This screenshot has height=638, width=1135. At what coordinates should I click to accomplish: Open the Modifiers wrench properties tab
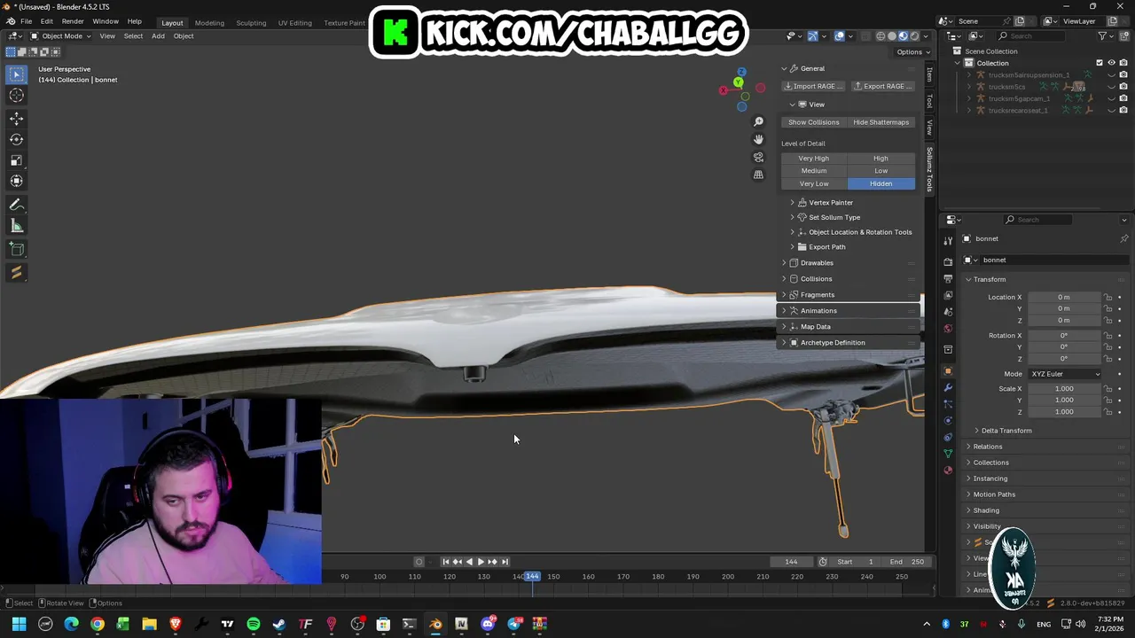[948, 387]
